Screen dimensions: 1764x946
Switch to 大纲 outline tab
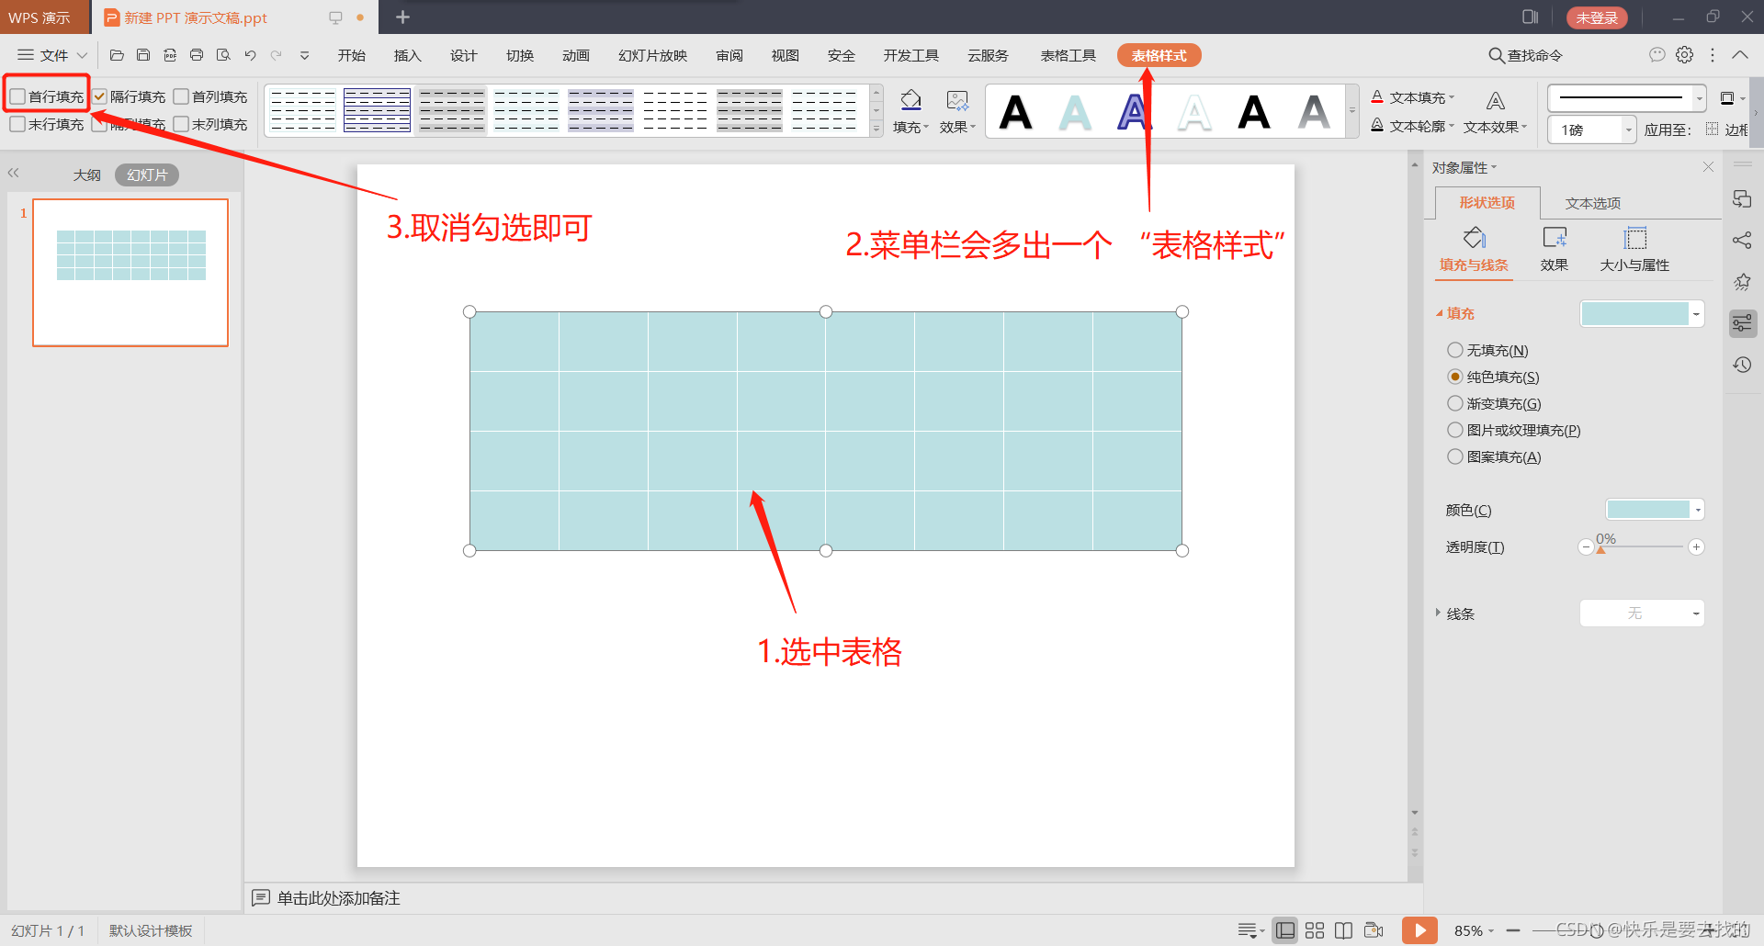(x=86, y=175)
